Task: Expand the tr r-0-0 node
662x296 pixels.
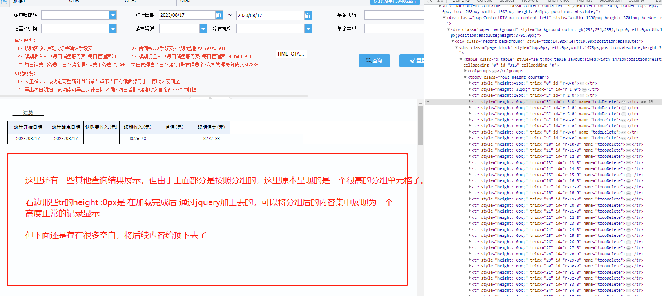Action: [x=470, y=83]
